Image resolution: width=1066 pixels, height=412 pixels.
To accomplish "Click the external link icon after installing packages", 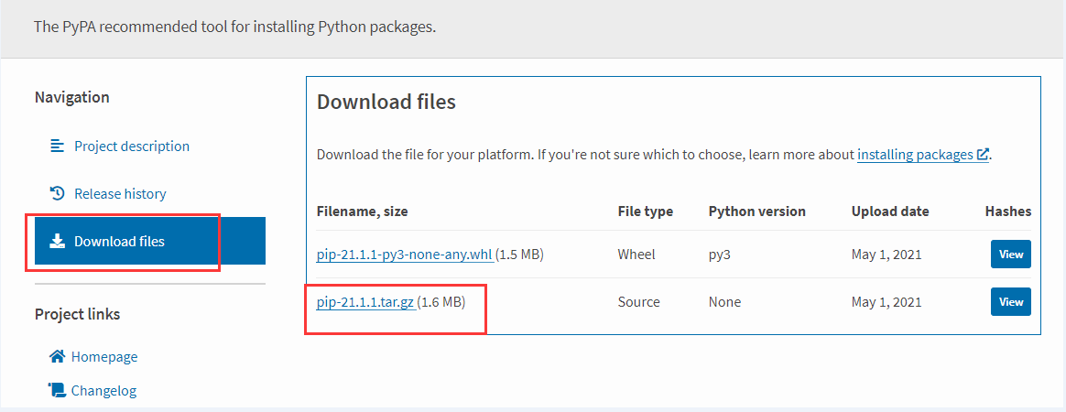I will click(x=983, y=155).
